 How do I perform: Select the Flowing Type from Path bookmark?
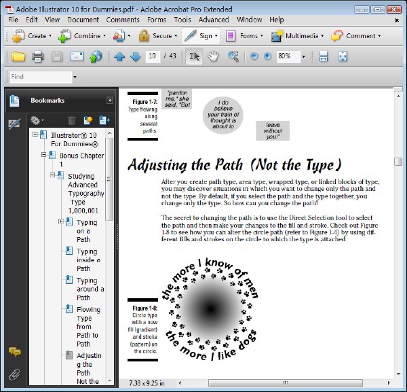pyautogui.click(x=88, y=327)
